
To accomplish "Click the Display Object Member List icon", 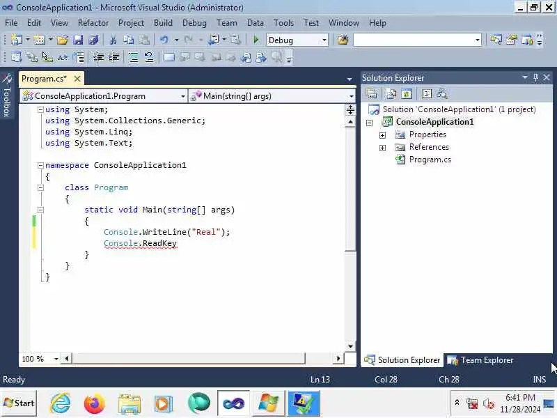I will click(x=16, y=57).
